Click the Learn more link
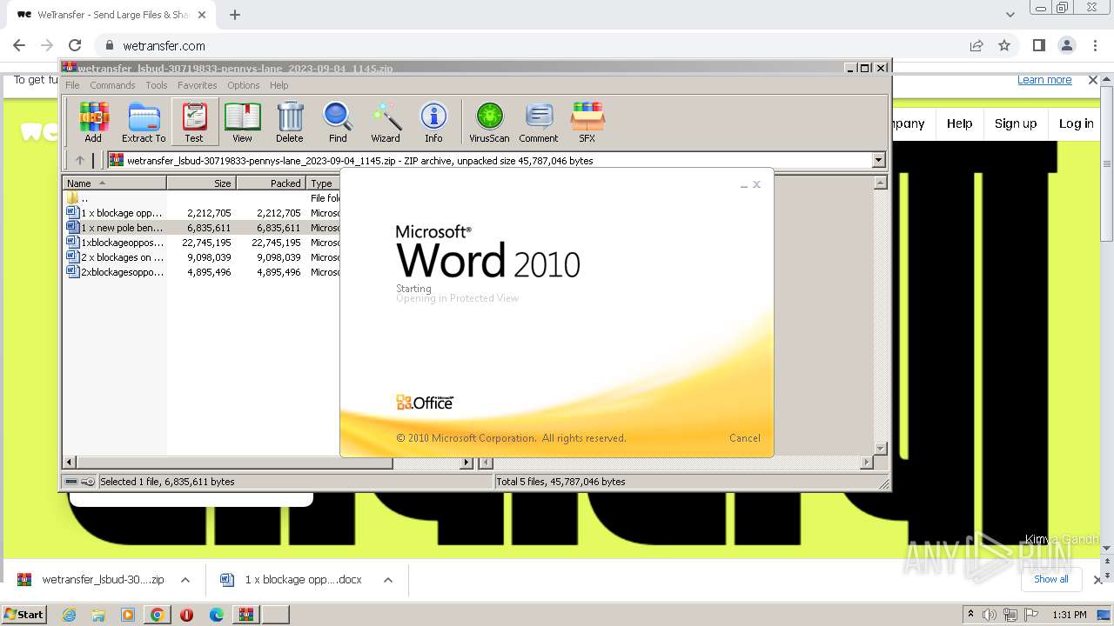The height and width of the screenshot is (626, 1114). (x=1044, y=80)
